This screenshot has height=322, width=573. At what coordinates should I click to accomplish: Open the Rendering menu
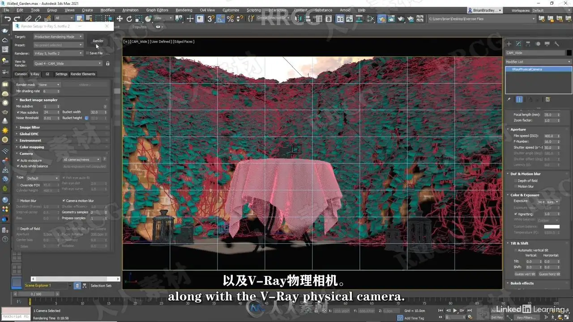184,10
